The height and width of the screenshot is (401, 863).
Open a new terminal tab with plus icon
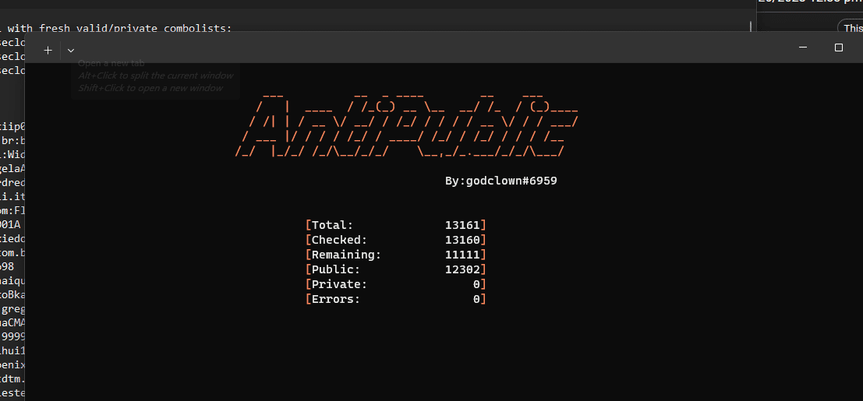[48, 50]
